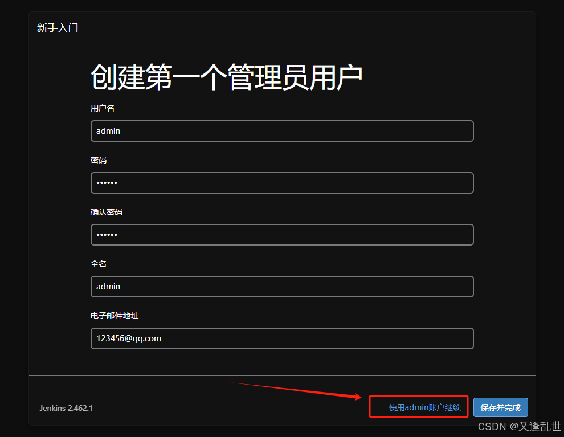
Task: Click the 使用admin账户继续 link
Action: (424, 407)
